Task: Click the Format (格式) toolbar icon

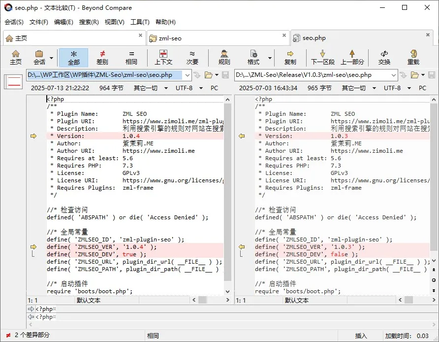Action: (x=253, y=58)
